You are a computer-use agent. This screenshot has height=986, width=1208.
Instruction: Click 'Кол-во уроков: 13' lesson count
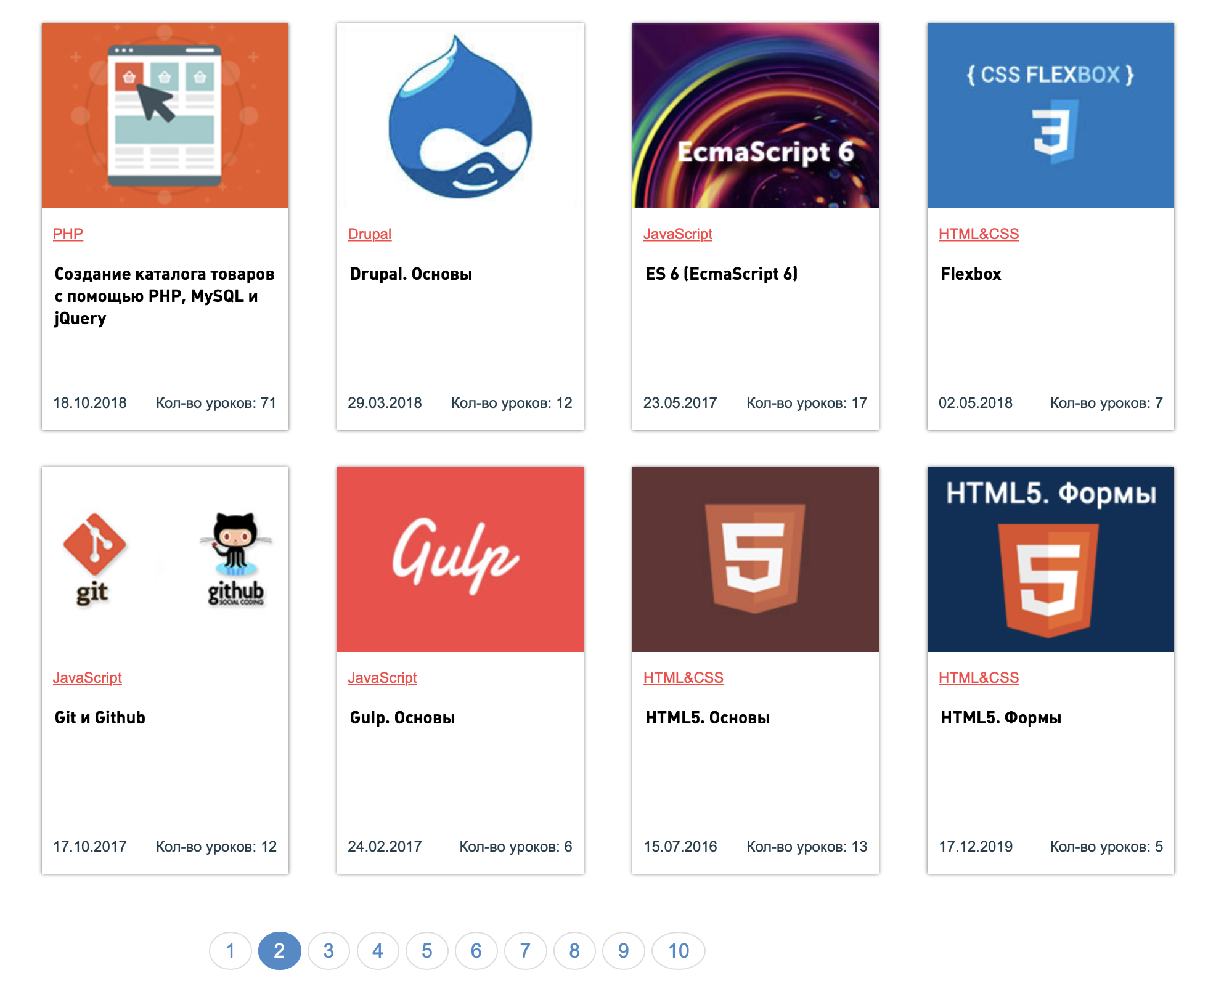807,847
